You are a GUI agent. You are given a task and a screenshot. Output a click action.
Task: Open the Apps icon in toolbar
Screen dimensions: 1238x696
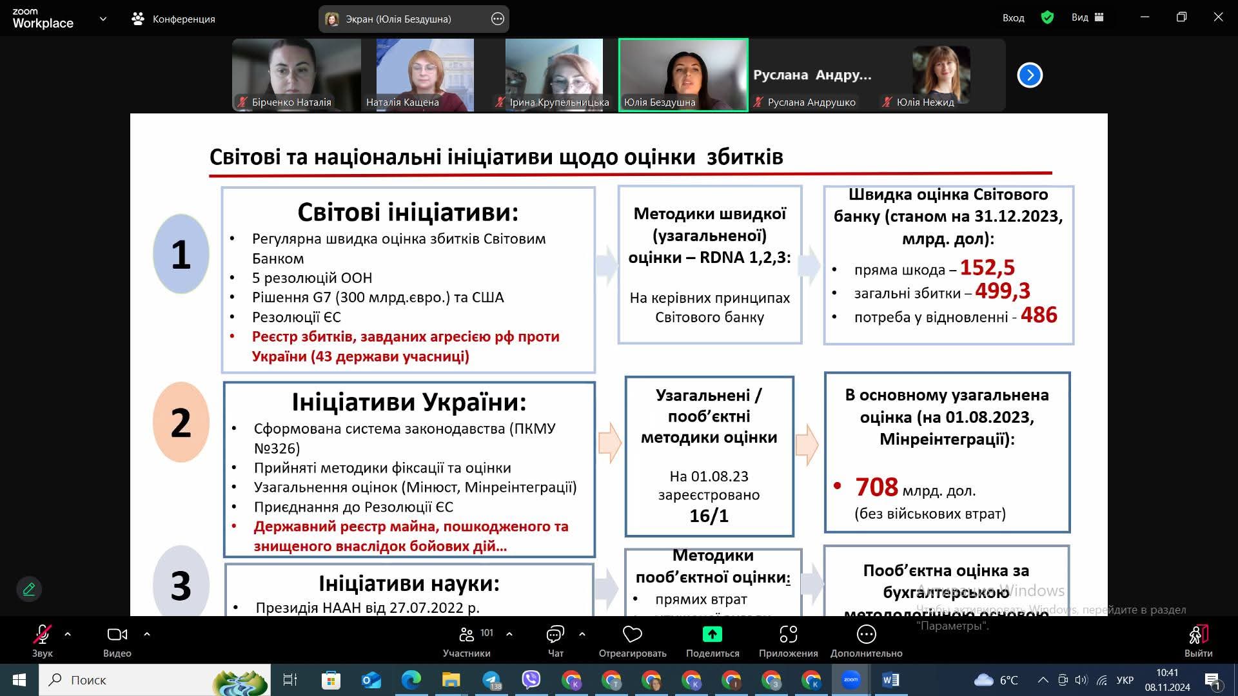click(788, 635)
